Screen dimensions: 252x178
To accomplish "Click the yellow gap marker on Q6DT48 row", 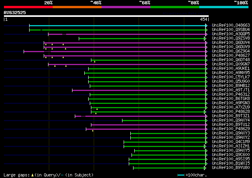I will [x=94, y=62].
